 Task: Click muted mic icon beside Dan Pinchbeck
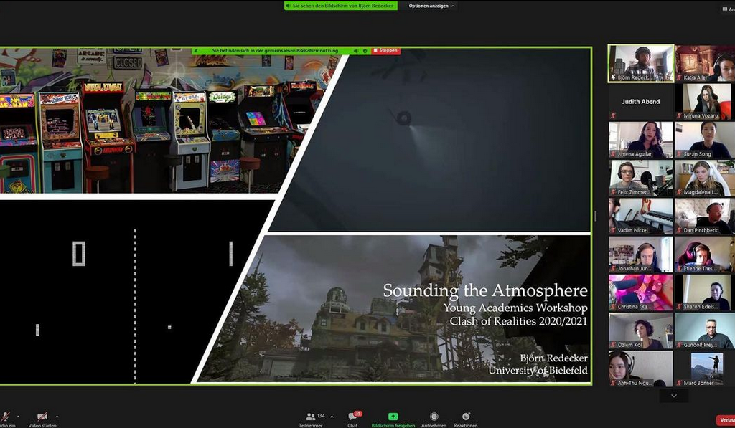[x=679, y=230]
